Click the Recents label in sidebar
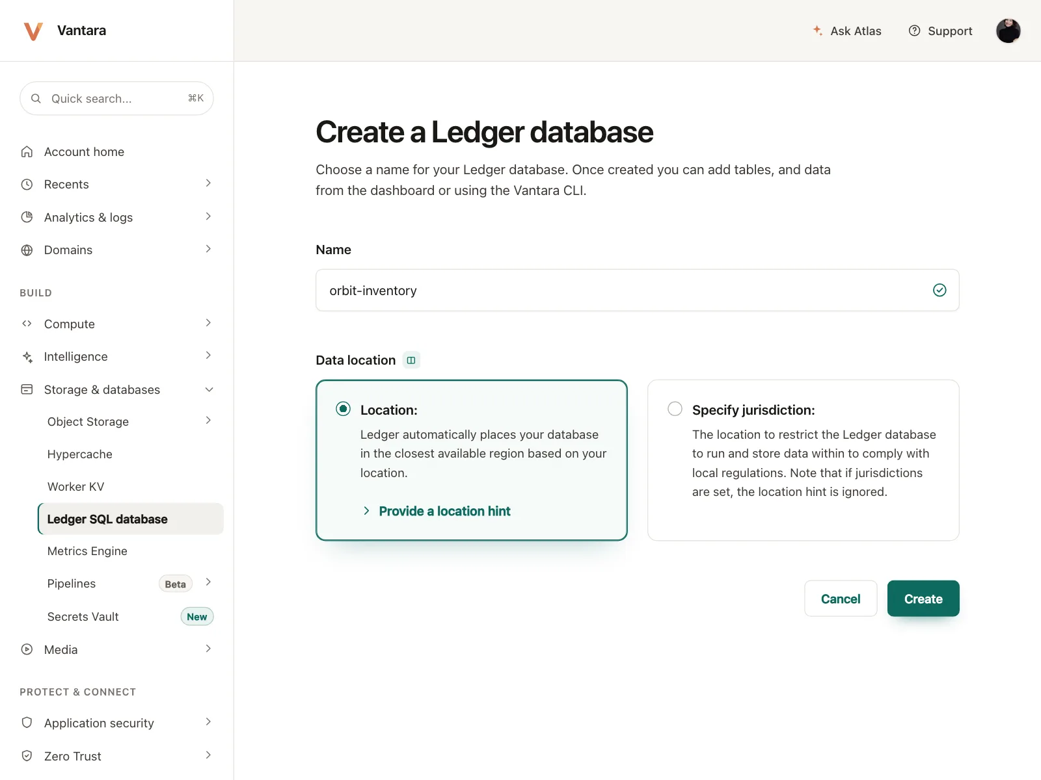 (x=66, y=184)
